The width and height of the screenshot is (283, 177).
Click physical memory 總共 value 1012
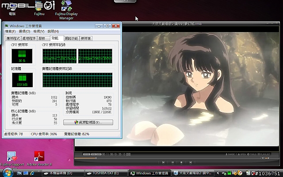[x=54, y=97]
